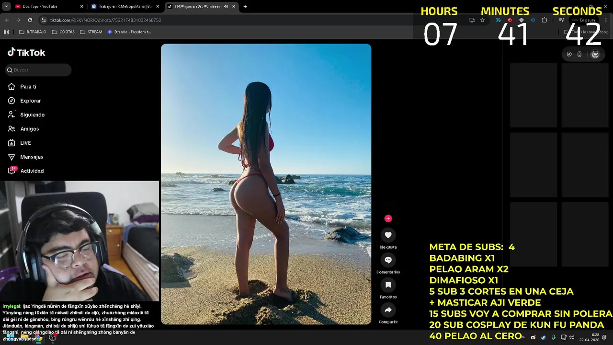Open the get-app phone icon
The height and width of the screenshot is (345, 613).
tap(579, 54)
